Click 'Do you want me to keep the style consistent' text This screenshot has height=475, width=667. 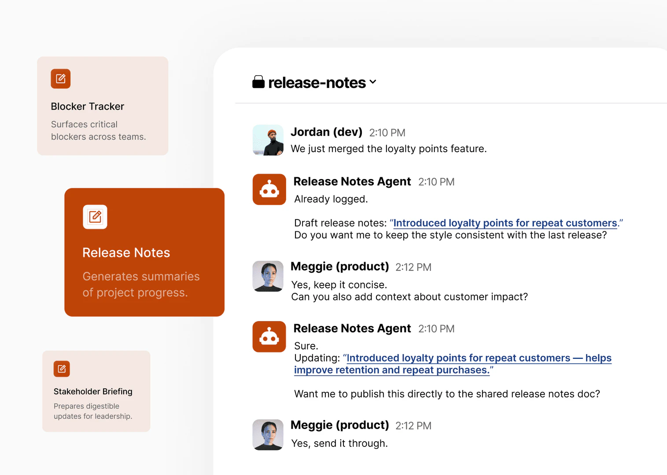click(450, 235)
